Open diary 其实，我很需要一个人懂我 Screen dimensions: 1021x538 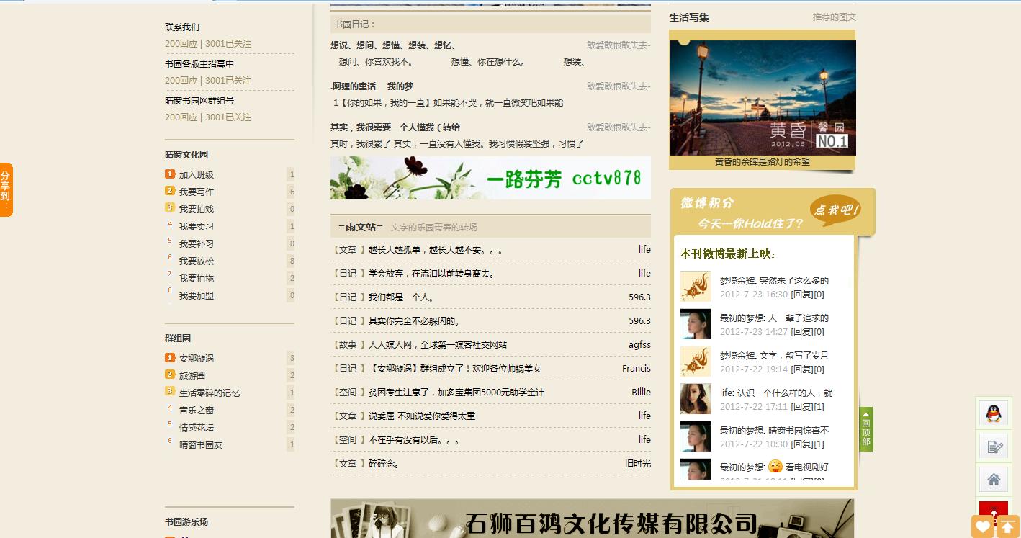[395, 127]
